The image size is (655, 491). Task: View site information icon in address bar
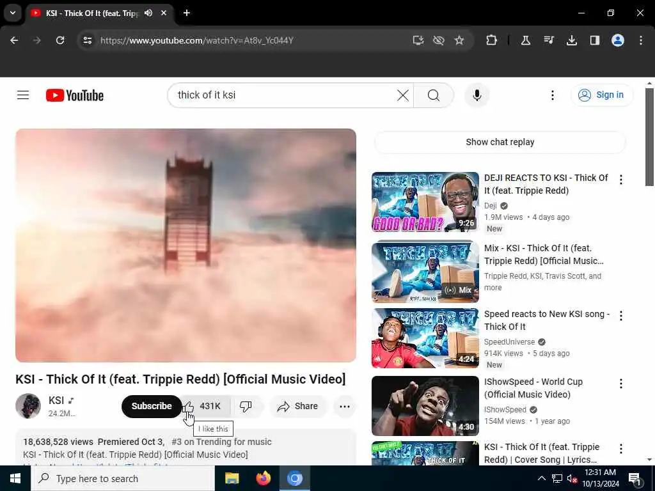click(x=87, y=40)
